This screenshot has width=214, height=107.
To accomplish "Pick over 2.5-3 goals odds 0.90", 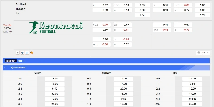I will [x=123, y=5].
